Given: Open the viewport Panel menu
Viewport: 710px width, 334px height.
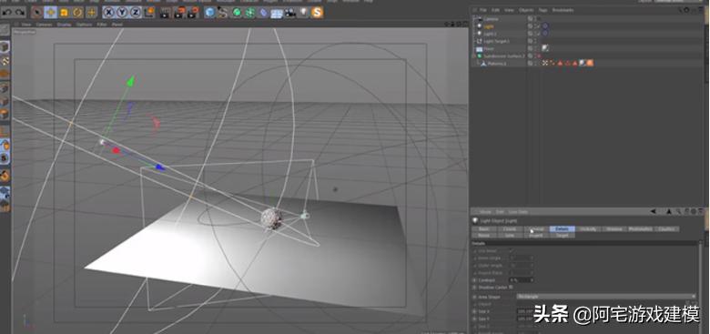Looking at the screenshot, I should pyautogui.click(x=117, y=25).
